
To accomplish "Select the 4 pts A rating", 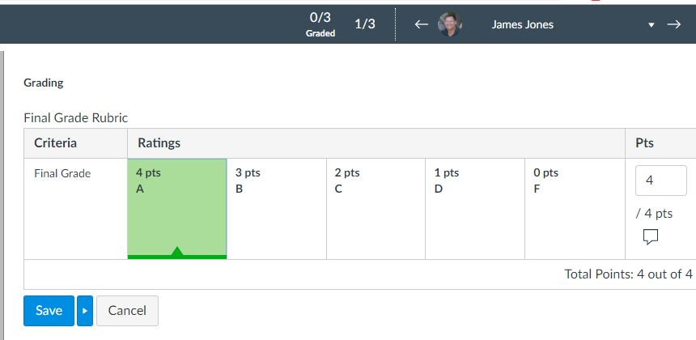I will coord(176,202).
